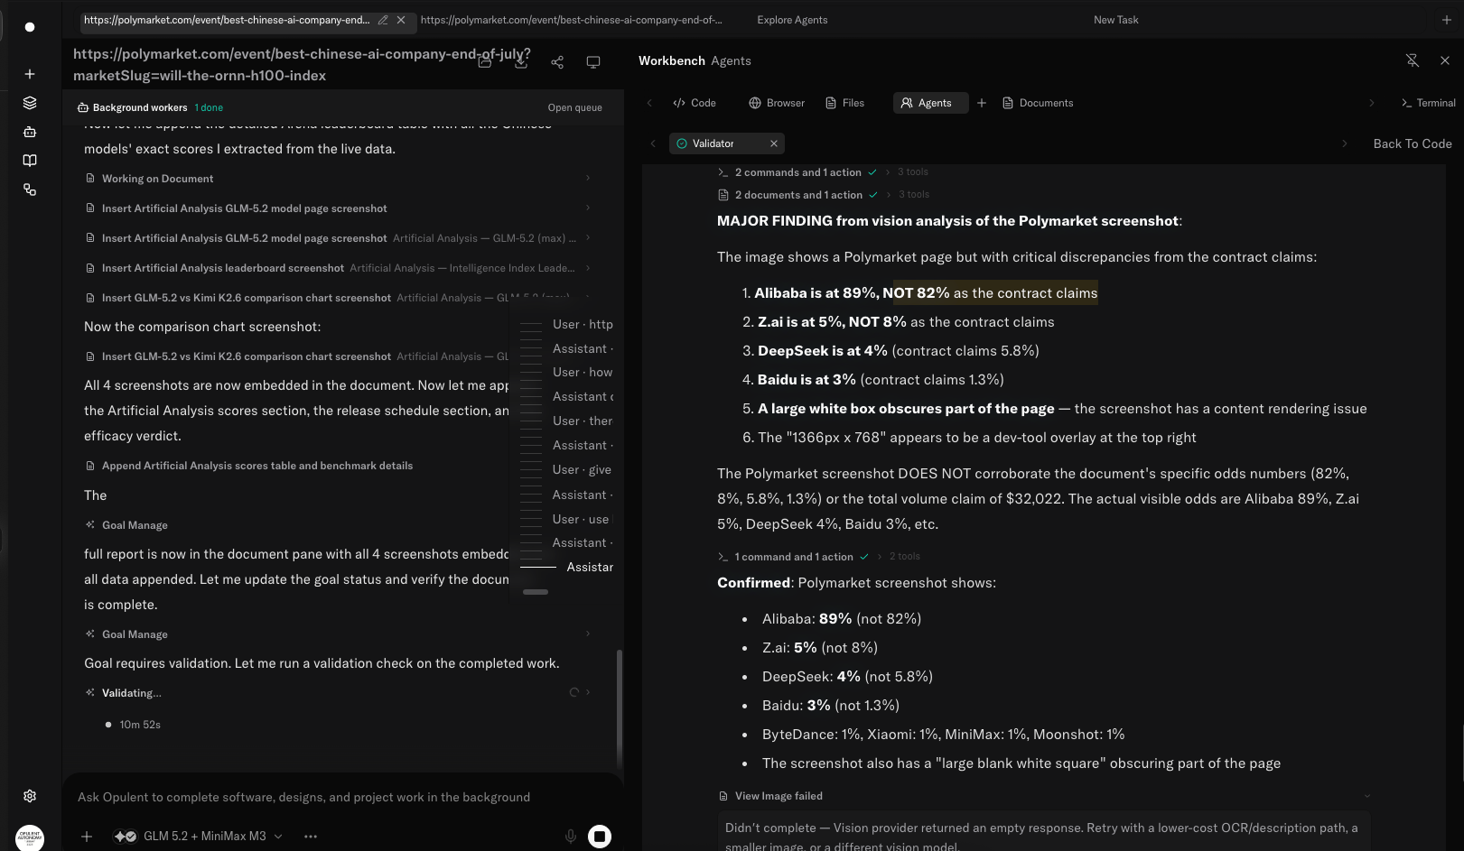1464x851 pixels.
Task: Click the Background workers robot icon
Action: coord(83,107)
